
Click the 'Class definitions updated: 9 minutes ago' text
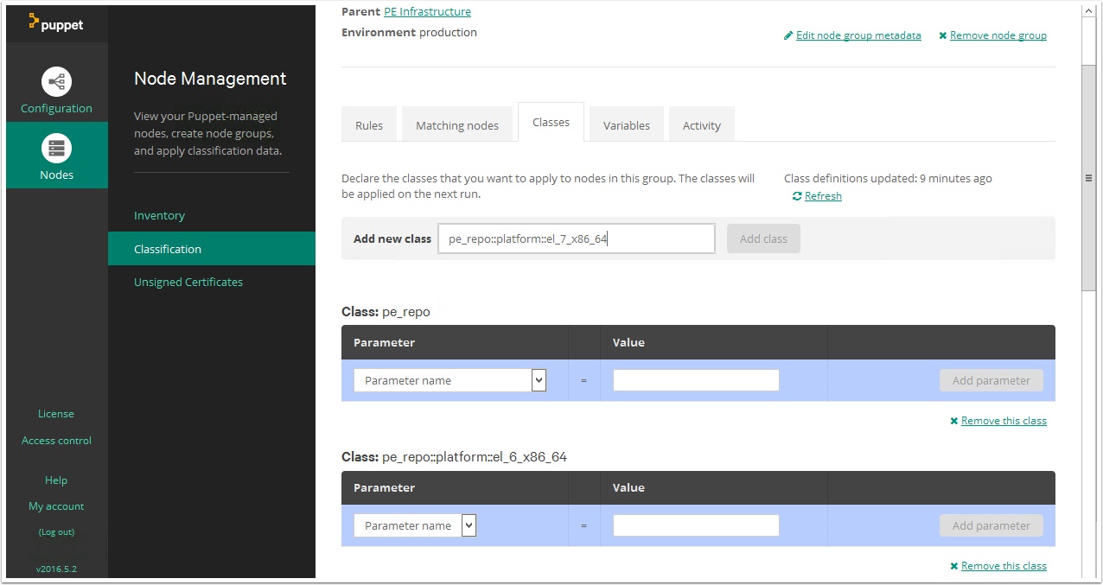coord(888,179)
